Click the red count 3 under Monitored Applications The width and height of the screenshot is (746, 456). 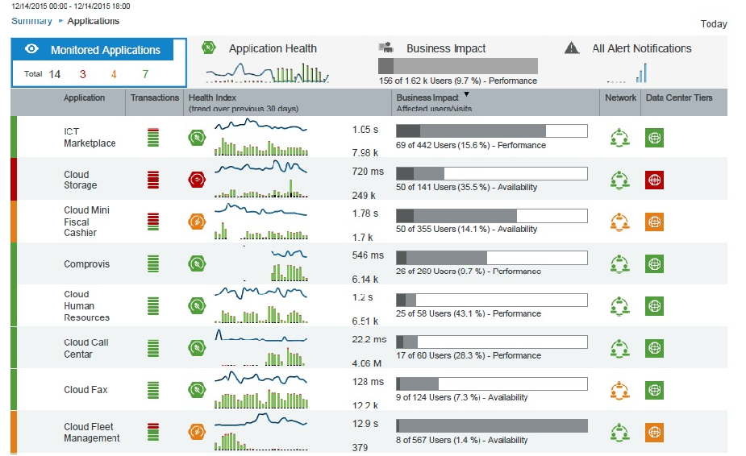(x=82, y=74)
